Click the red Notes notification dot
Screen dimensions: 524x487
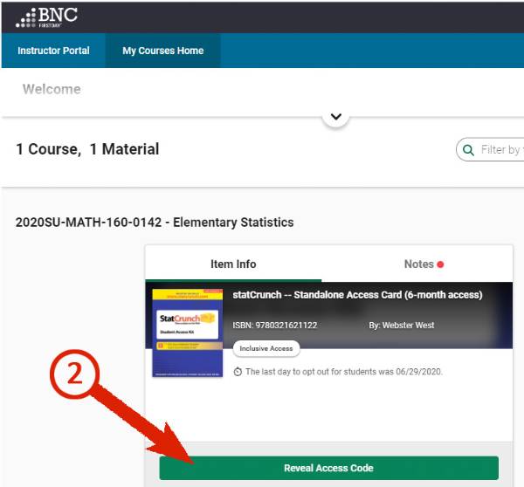[x=440, y=264]
